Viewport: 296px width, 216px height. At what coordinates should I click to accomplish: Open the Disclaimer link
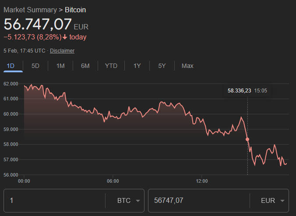click(62, 51)
